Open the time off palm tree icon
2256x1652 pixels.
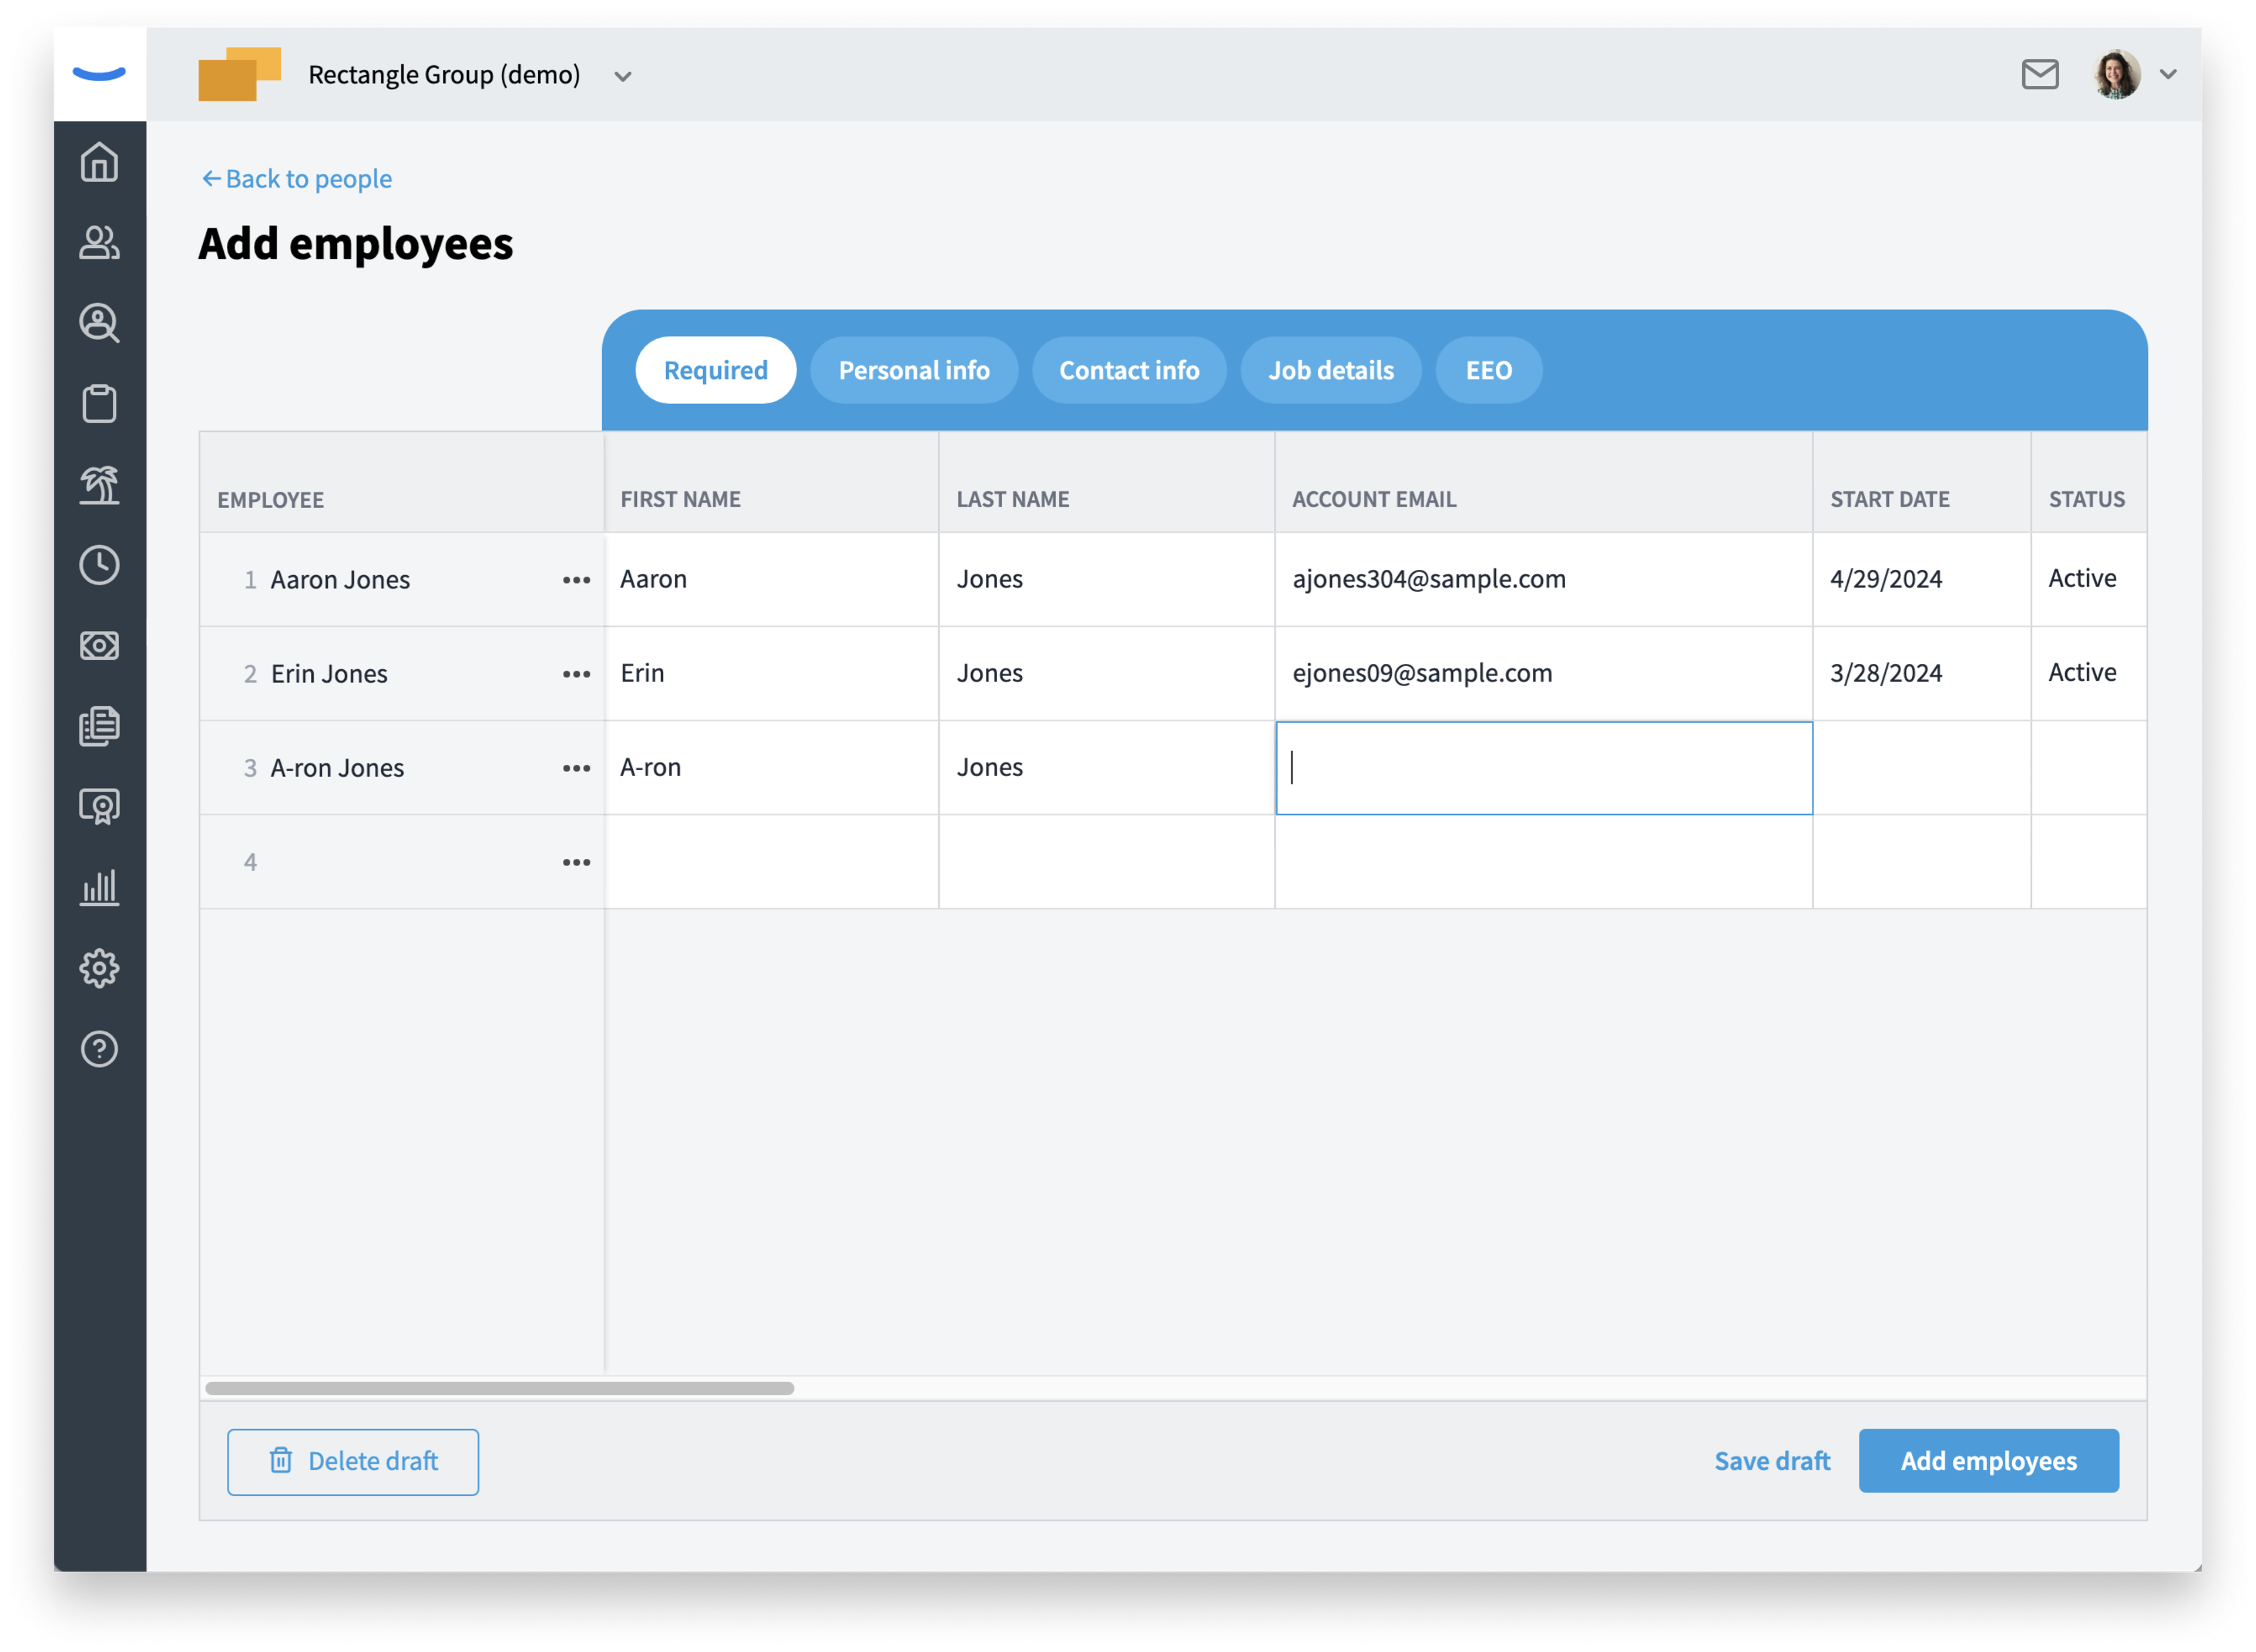[99, 484]
